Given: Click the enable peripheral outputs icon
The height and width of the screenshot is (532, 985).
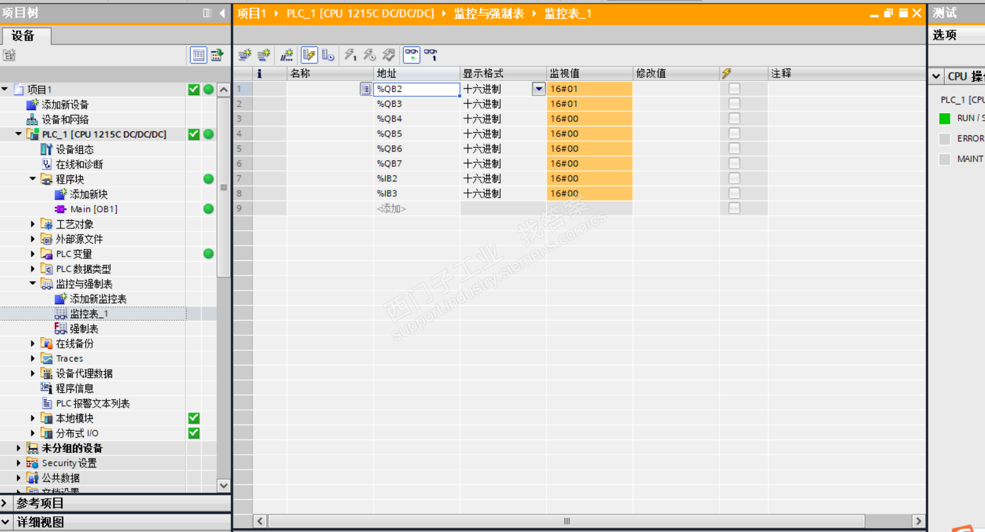Looking at the screenshot, I should [x=389, y=55].
